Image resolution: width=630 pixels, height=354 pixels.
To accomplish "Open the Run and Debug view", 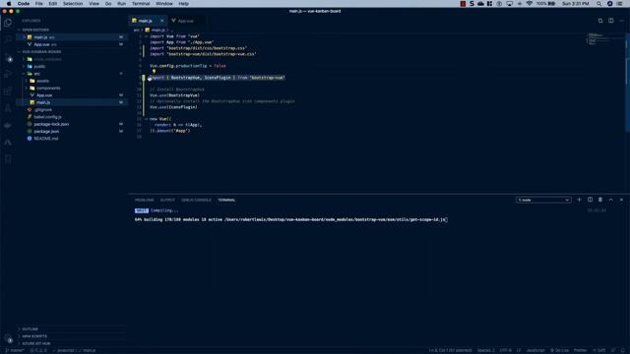I will pos(8,75).
